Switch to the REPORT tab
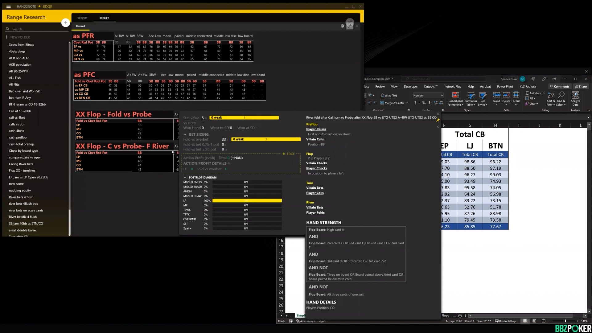Viewport: 592px width, 333px height. tap(82, 18)
